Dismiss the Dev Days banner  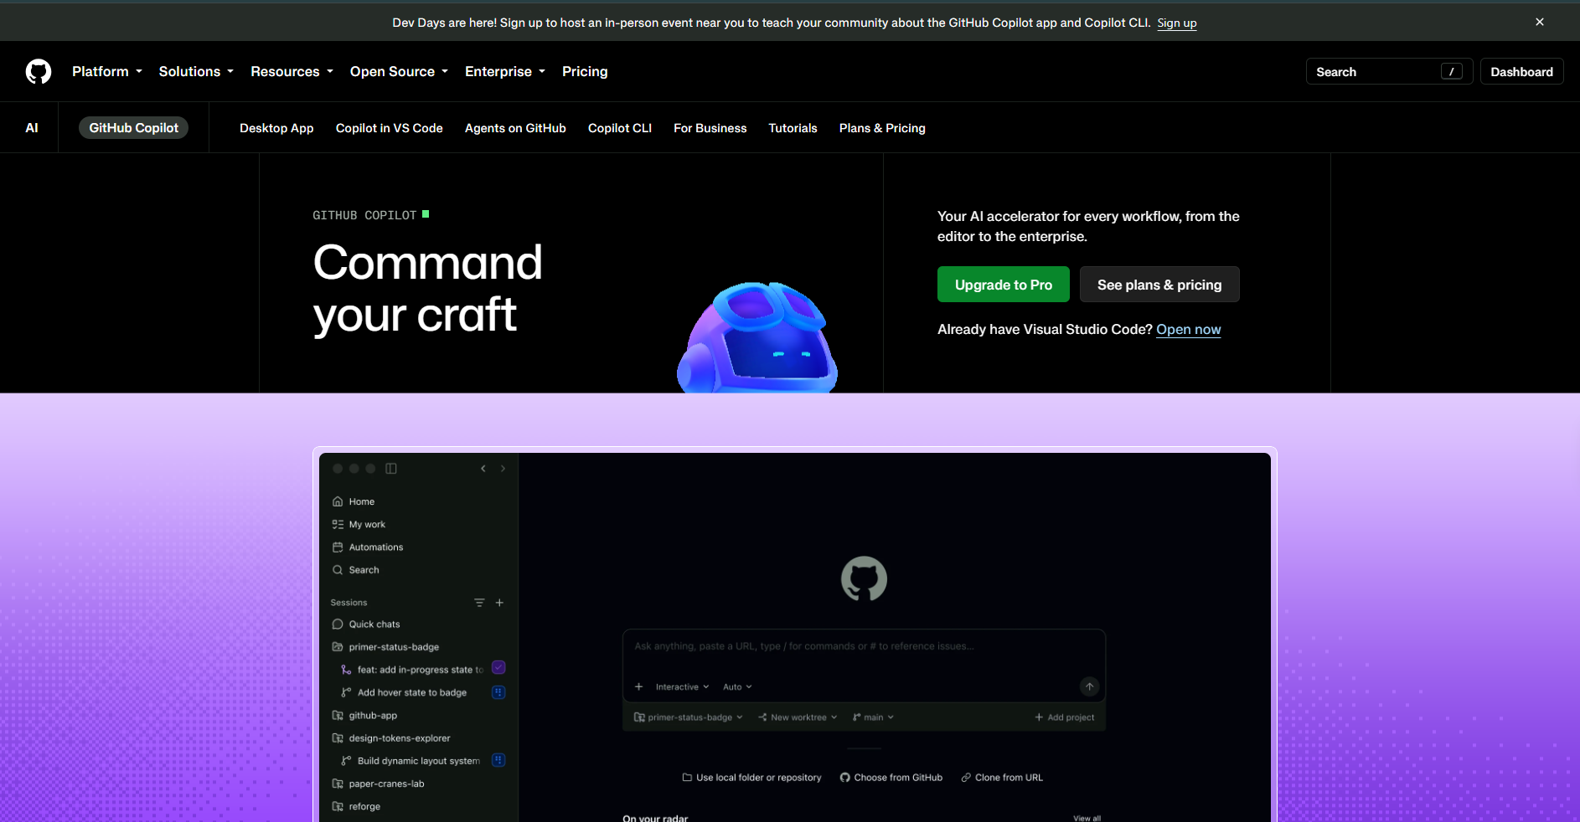(x=1540, y=22)
